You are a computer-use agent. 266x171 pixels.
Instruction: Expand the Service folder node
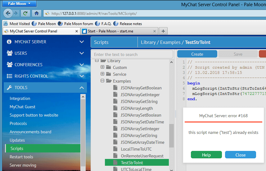102,74
